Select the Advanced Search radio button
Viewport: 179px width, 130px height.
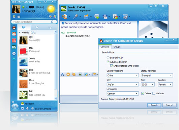pos(108,62)
